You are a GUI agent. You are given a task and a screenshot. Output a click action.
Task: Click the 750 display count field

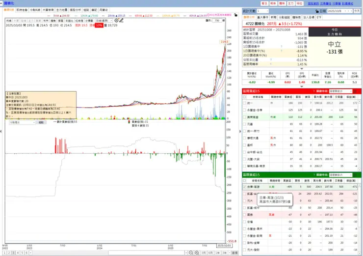pos(217,21)
